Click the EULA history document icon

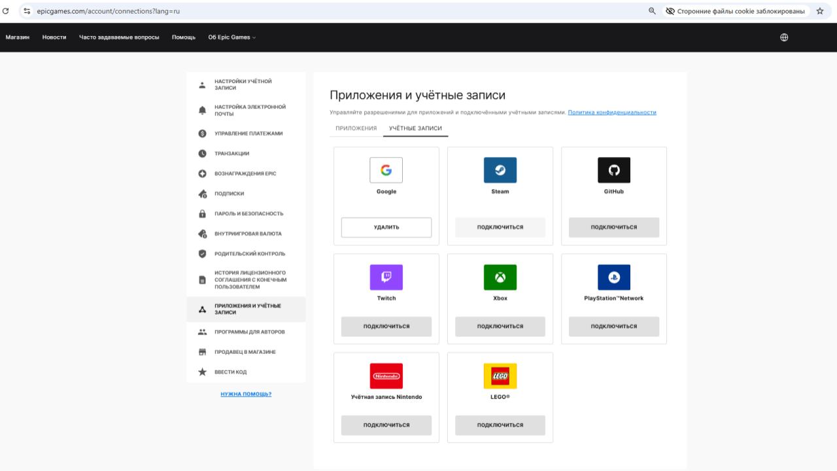(202, 280)
